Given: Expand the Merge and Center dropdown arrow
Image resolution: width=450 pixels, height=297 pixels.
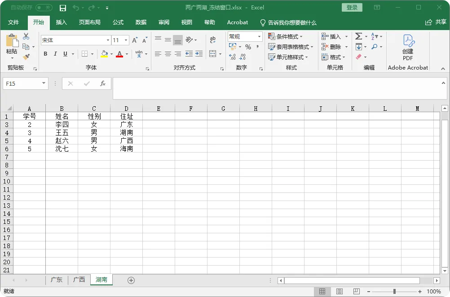Looking at the screenshot, I should 220,54.
